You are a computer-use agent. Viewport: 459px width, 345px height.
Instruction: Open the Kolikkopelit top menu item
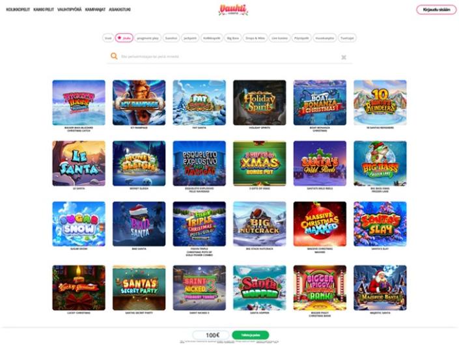coord(18,10)
